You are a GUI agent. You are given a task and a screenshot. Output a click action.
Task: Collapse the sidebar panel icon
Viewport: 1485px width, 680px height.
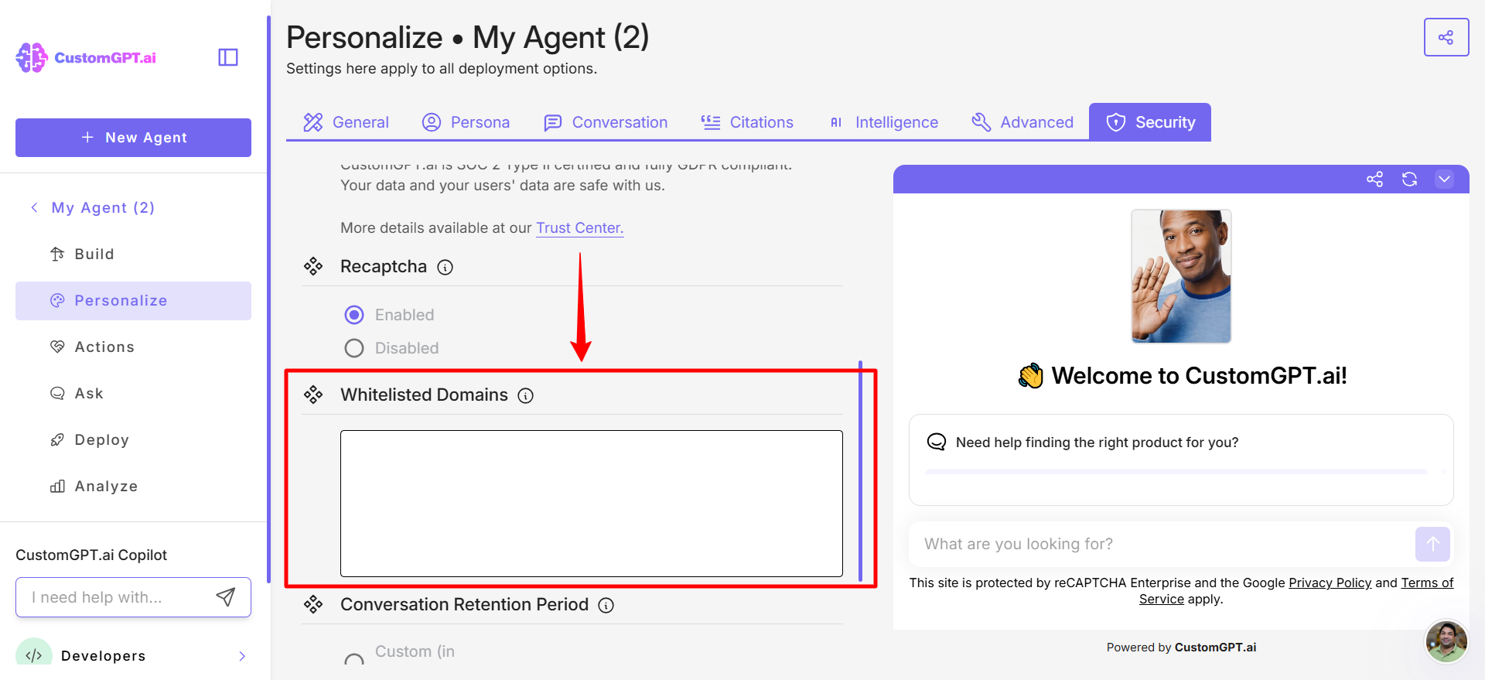coord(228,57)
